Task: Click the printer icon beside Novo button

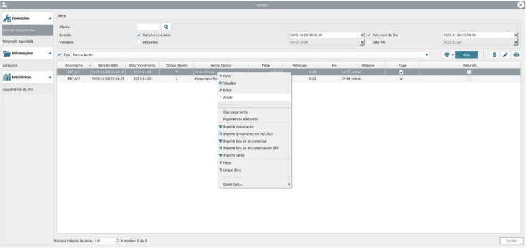Action: [x=447, y=55]
